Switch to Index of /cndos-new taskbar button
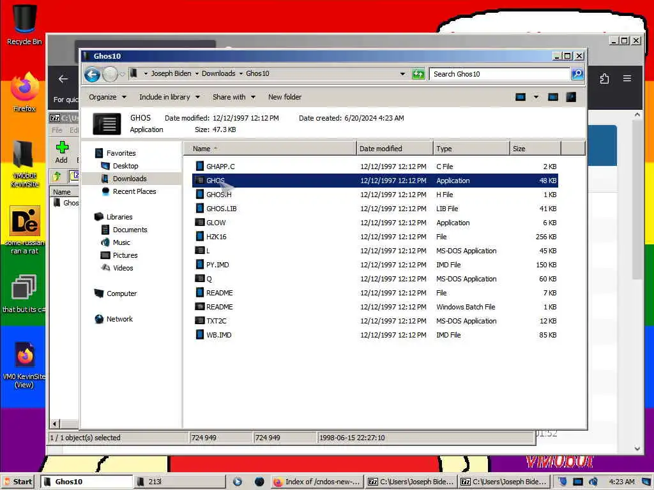The height and width of the screenshot is (490, 654). click(317, 482)
